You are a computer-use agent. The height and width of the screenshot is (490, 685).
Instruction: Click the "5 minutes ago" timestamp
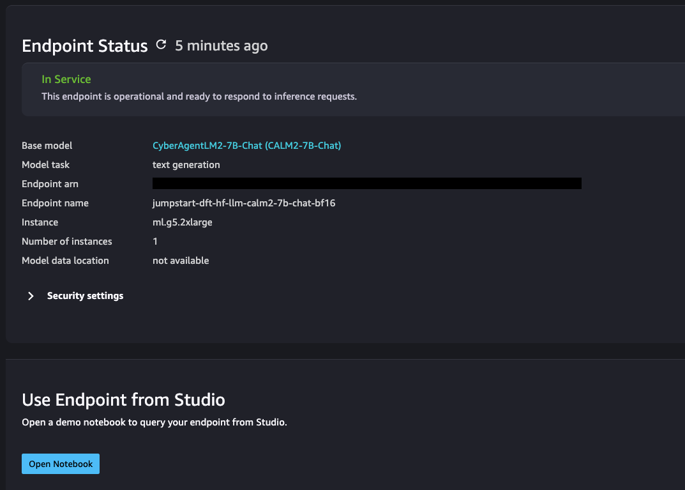point(222,46)
